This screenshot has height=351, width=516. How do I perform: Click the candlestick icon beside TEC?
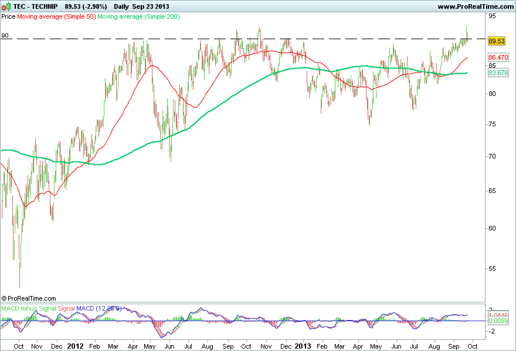point(6,6)
